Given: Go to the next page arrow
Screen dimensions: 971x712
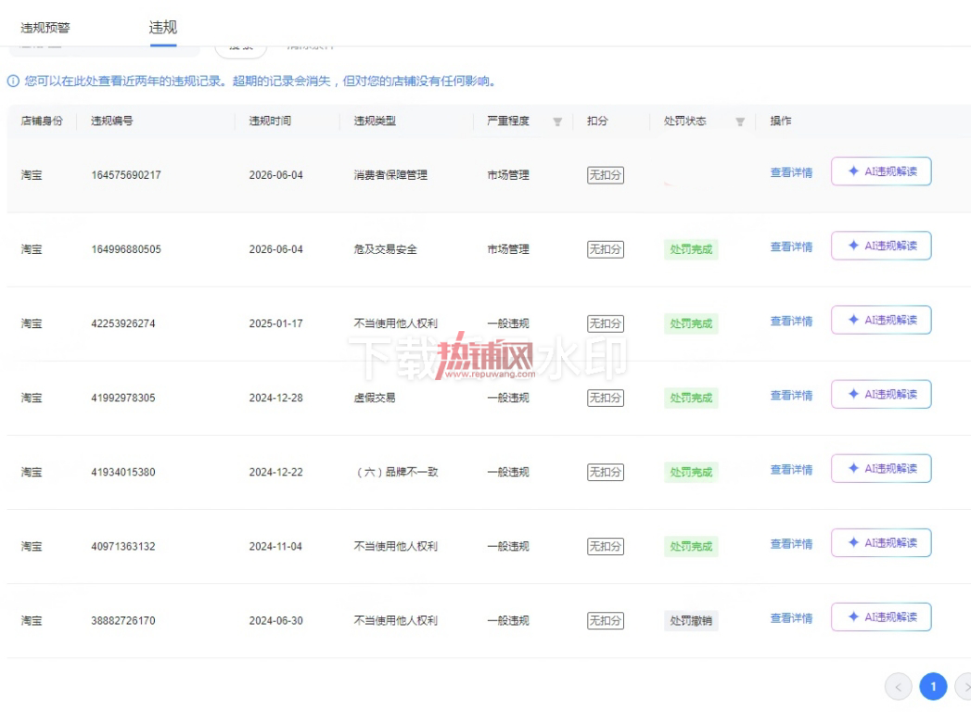Looking at the screenshot, I should coord(965,687).
